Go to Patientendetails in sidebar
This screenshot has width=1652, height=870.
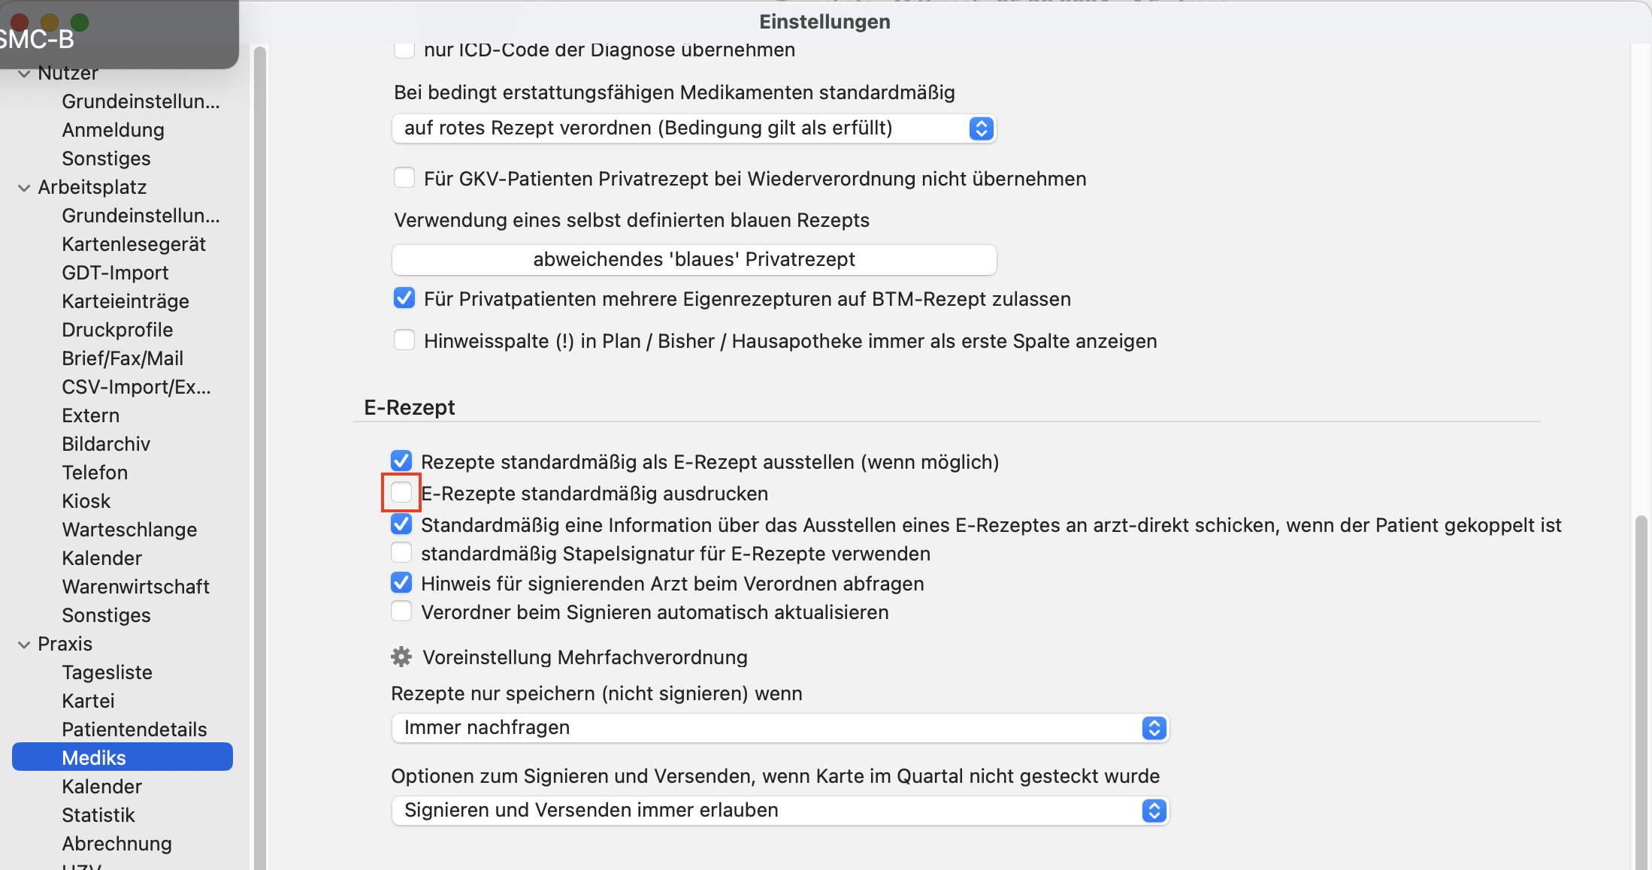[134, 730]
